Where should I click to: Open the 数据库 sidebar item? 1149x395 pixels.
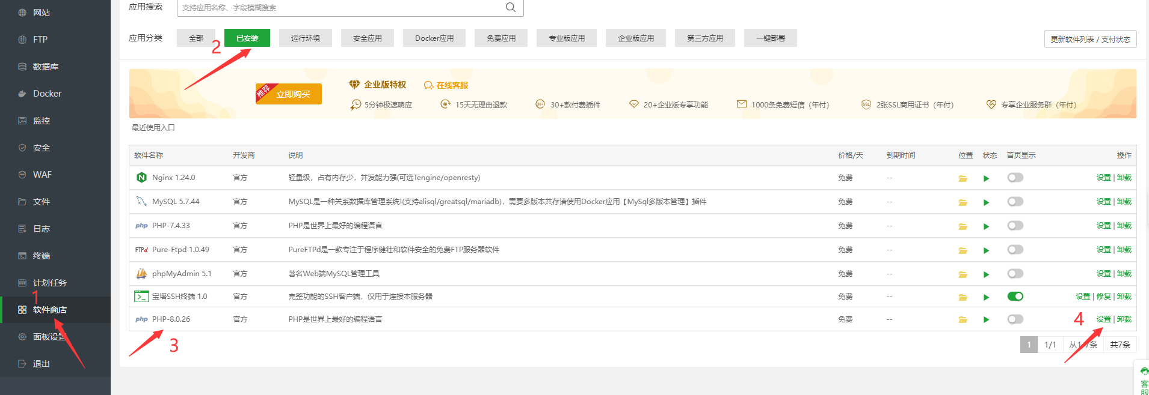coord(55,67)
